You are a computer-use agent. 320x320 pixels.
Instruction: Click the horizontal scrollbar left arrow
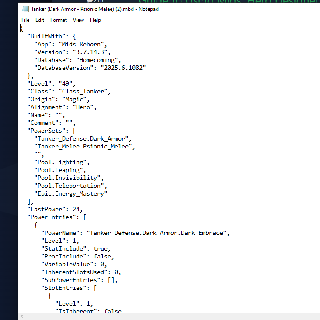tap(22, 317)
